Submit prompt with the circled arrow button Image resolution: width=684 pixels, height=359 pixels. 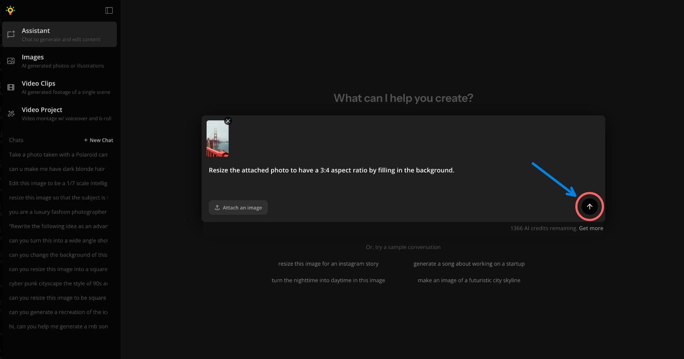589,207
